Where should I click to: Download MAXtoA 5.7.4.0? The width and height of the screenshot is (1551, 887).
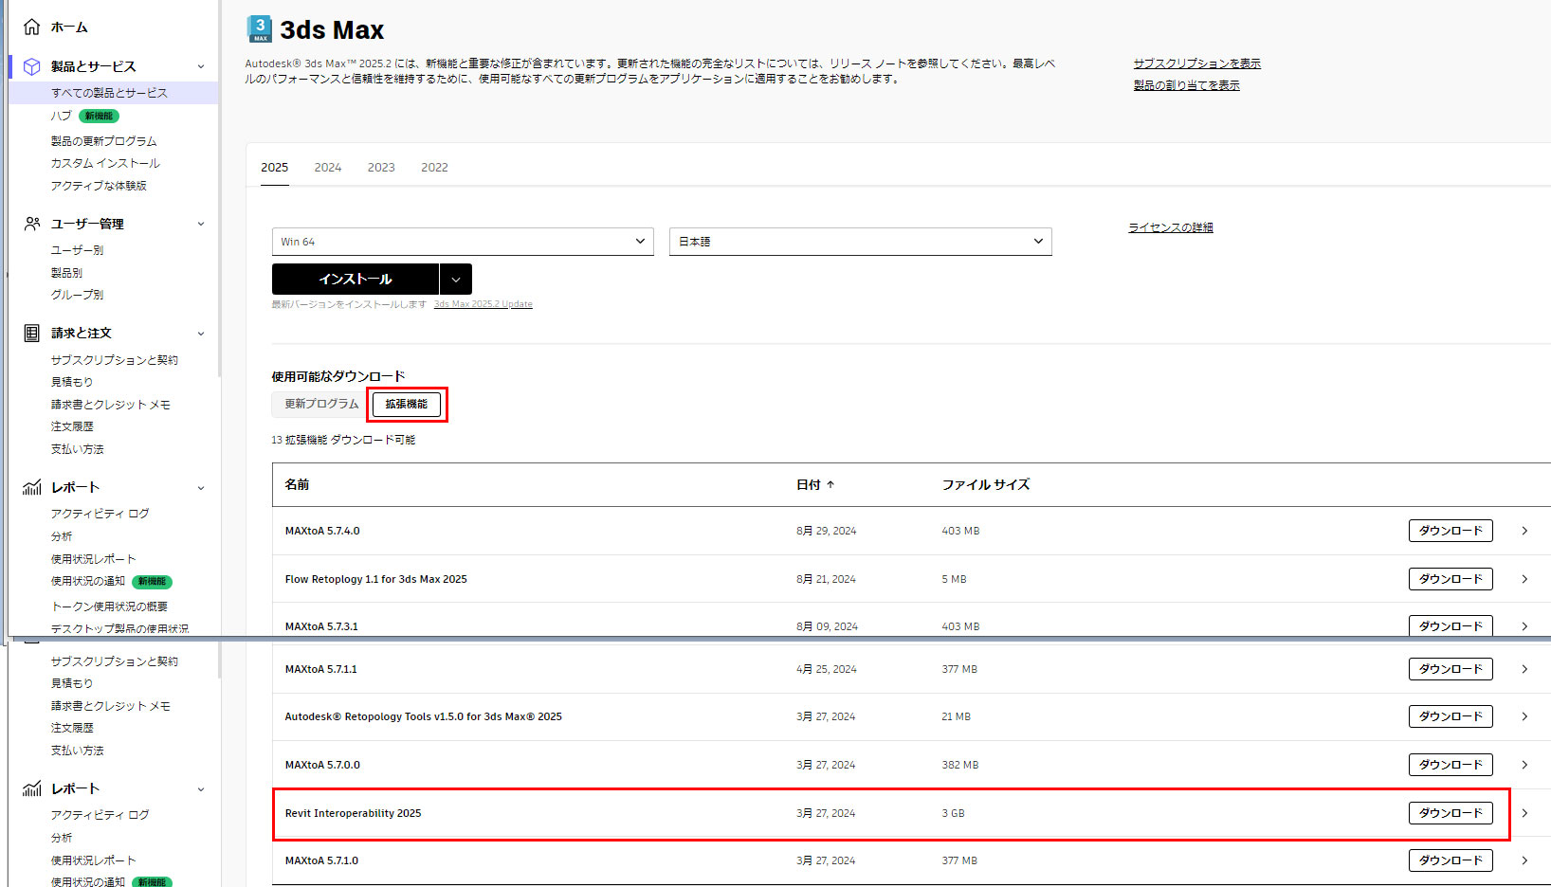(x=1451, y=531)
